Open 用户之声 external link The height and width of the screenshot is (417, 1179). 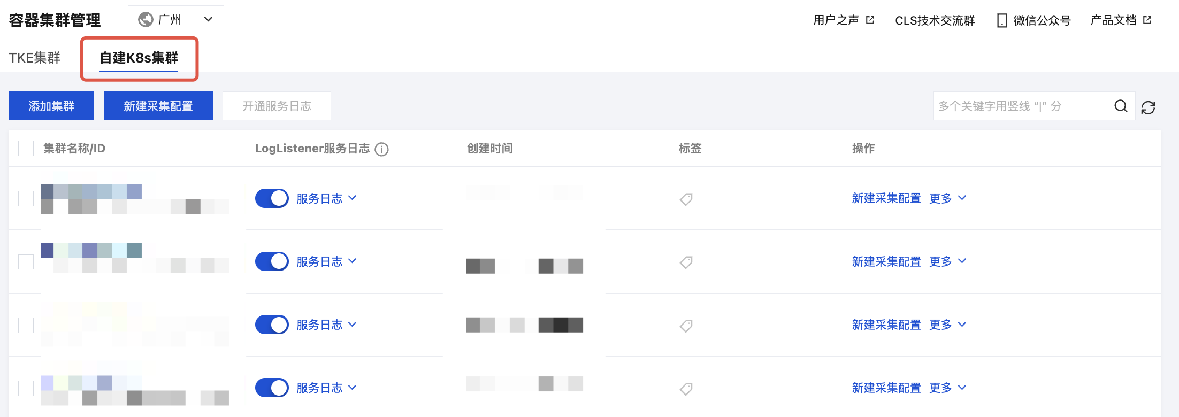[x=844, y=20]
